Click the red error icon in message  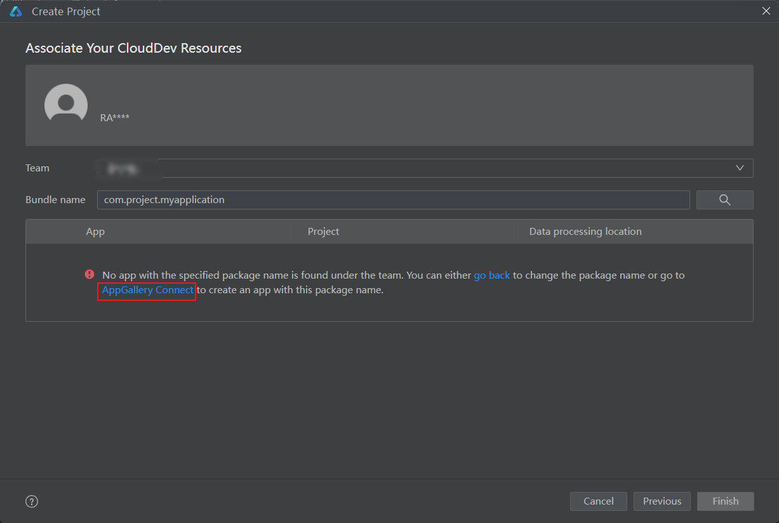click(90, 275)
